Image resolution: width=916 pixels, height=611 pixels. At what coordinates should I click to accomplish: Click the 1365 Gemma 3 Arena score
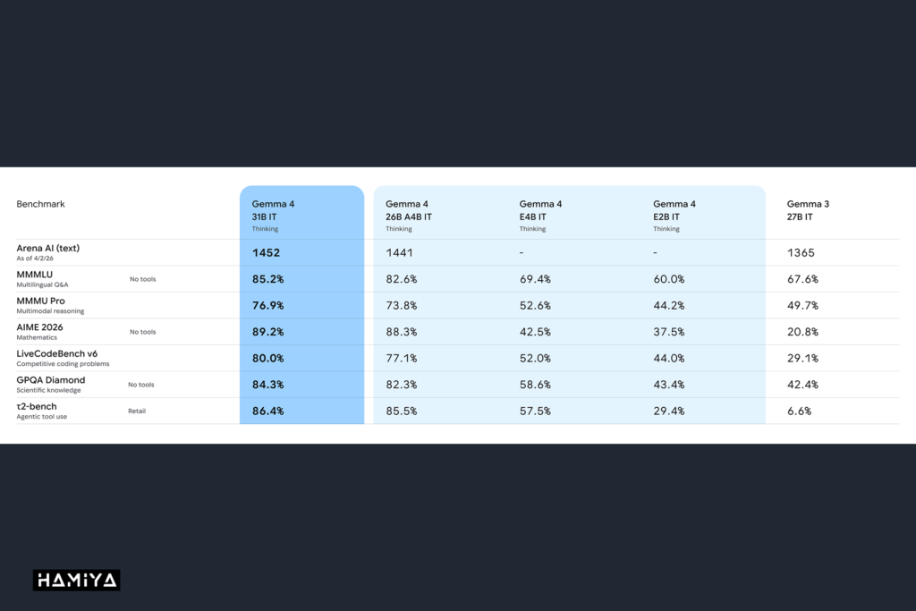point(801,252)
